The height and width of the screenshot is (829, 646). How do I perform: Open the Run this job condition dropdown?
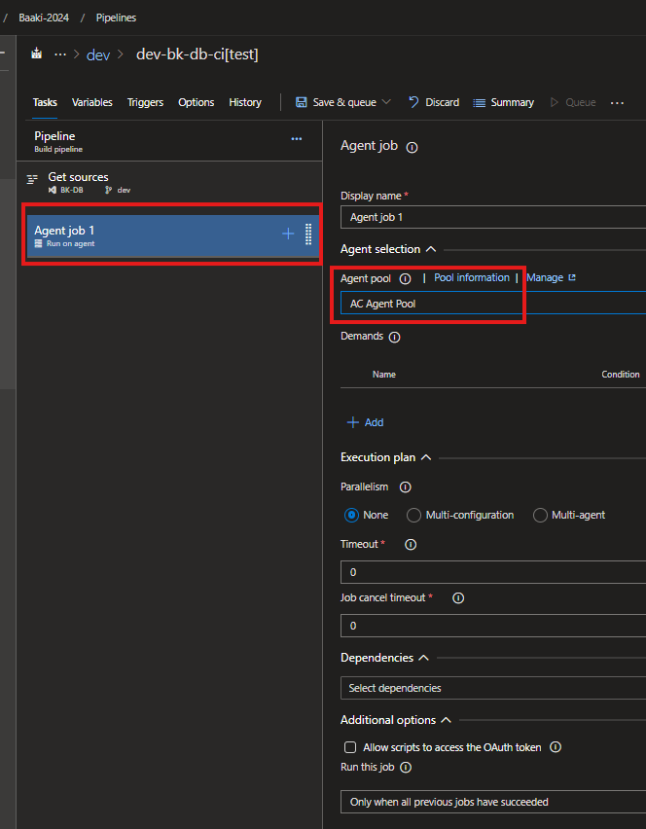(493, 802)
